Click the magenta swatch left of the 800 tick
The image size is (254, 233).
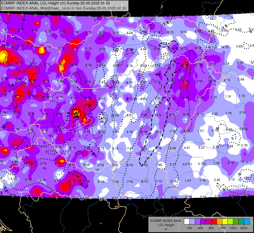click(x=209, y=221)
